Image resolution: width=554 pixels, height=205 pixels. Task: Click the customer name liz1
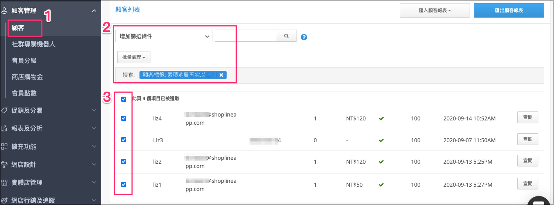(x=157, y=185)
